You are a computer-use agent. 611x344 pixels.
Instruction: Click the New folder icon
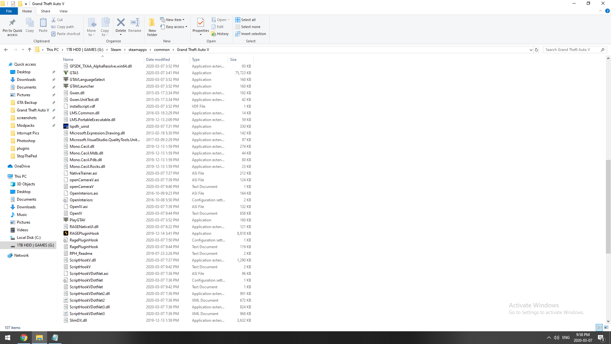pyautogui.click(x=152, y=23)
